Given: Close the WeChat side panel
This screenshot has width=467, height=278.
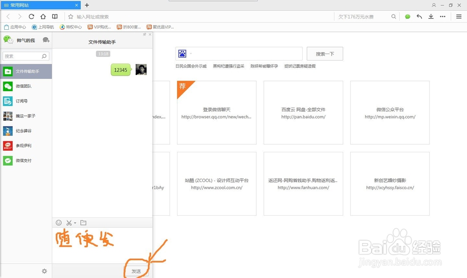Looking at the screenshot, I should (150, 34).
